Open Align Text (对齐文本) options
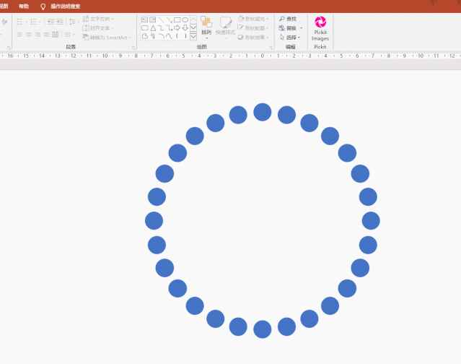461x364 pixels. [99, 28]
